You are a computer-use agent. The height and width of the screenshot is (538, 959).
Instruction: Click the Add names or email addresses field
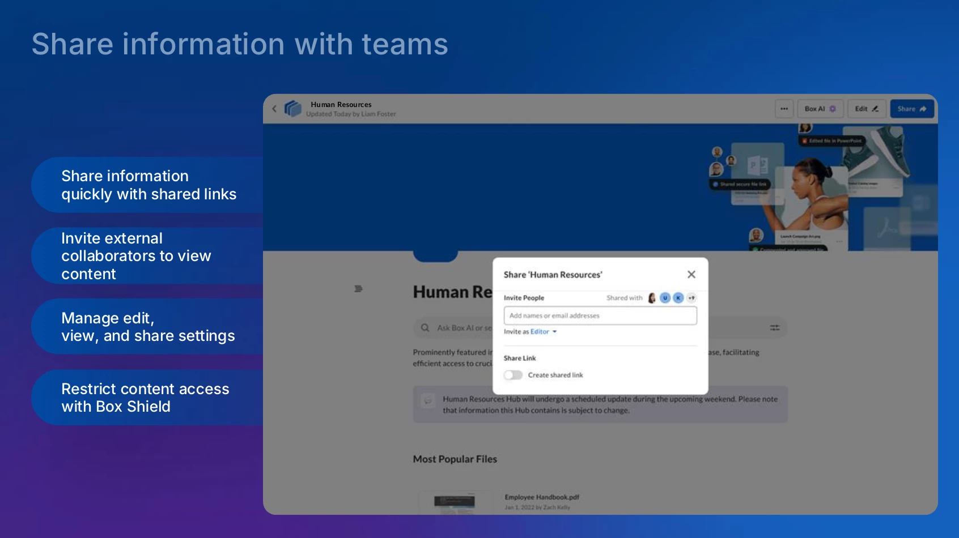click(x=600, y=315)
